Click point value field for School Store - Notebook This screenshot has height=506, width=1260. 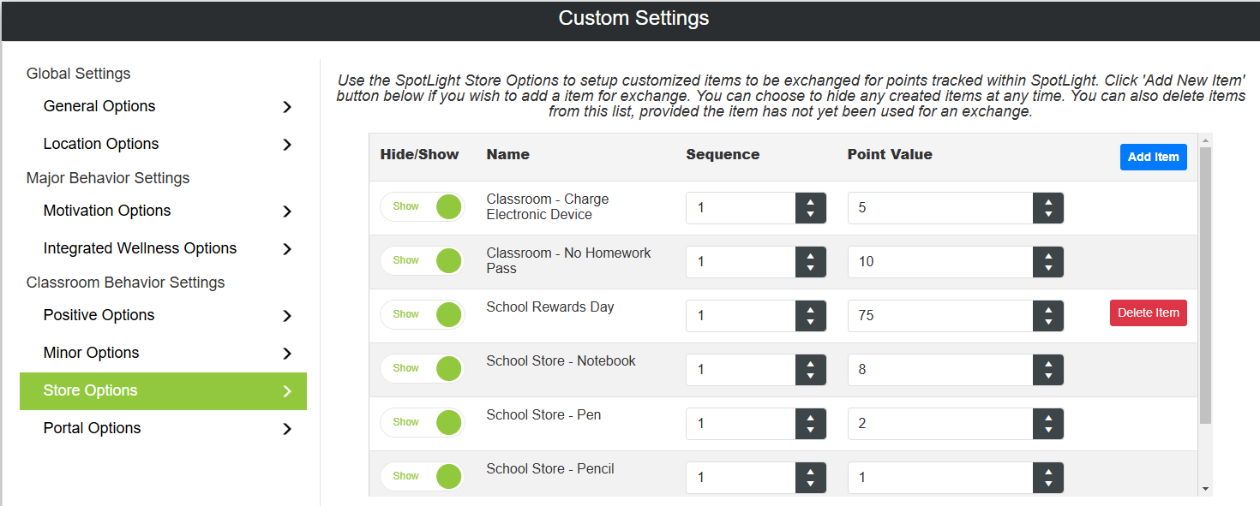click(x=940, y=370)
